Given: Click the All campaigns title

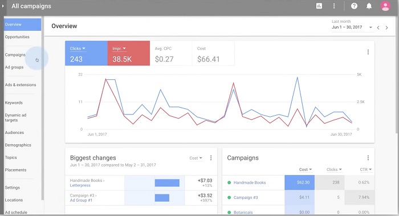Looking at the screenshot, I should (x=31, y=6).
